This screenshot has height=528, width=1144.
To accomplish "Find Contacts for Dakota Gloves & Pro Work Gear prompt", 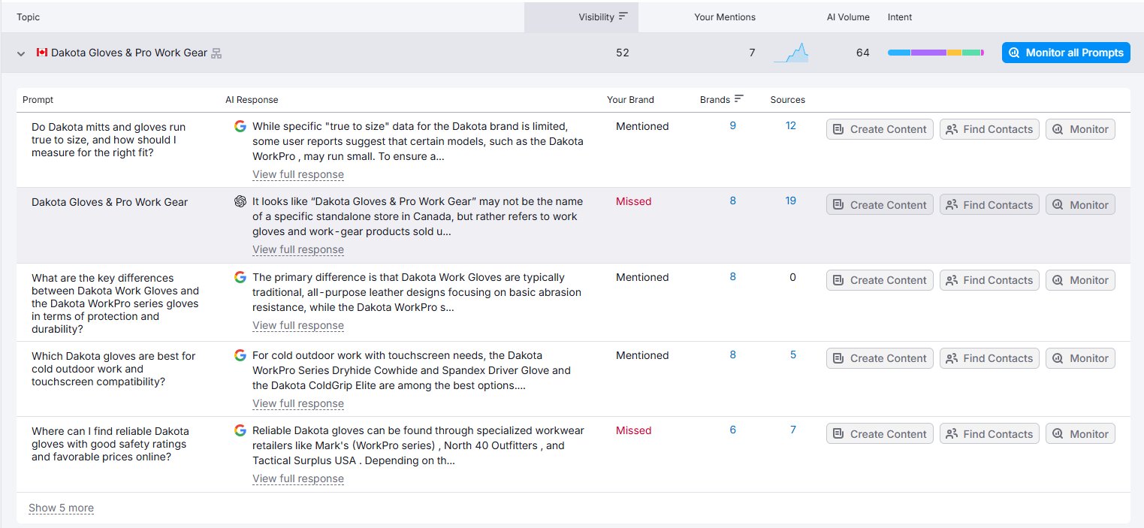I will click(x=989, y=205).
